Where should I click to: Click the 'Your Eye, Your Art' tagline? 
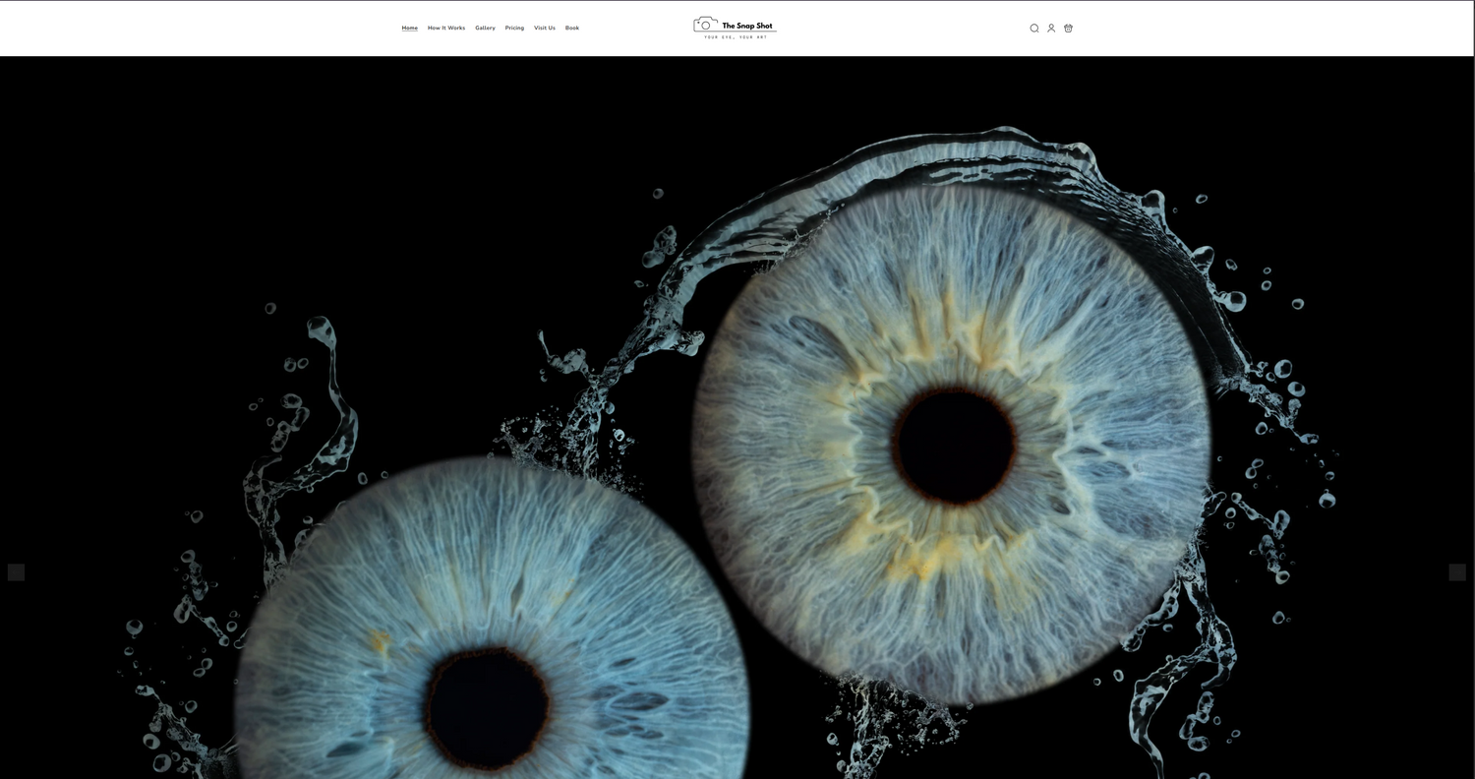(x=736, y=37)
